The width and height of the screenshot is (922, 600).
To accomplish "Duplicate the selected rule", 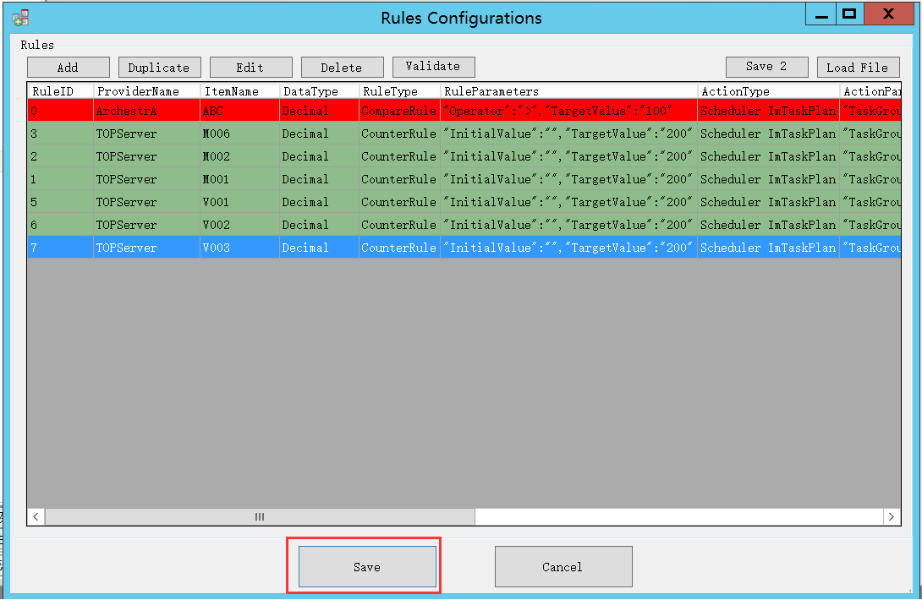I will click(160, 68).
